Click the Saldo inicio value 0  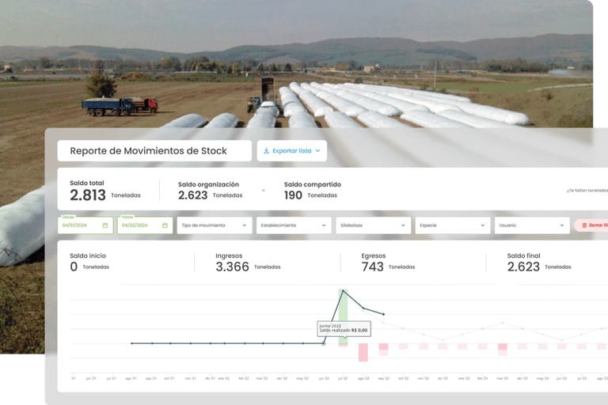[x=74, y=267]
